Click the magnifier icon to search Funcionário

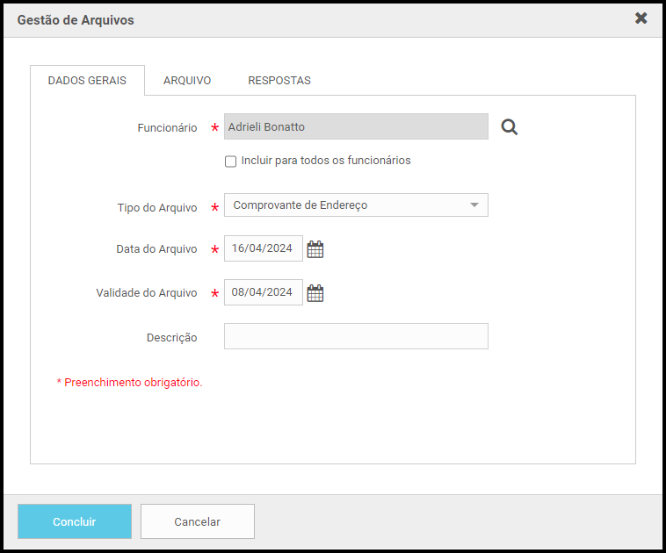[x=510, y=127]
